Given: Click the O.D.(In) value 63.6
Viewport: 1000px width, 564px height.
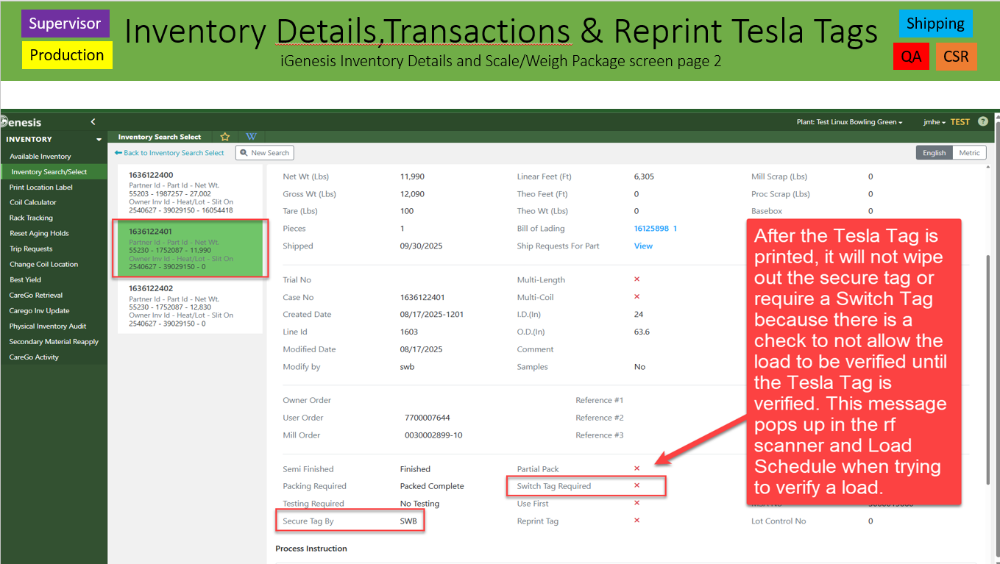Looking at the screenshot, I should pyautogui.click(x=642, y=332).
